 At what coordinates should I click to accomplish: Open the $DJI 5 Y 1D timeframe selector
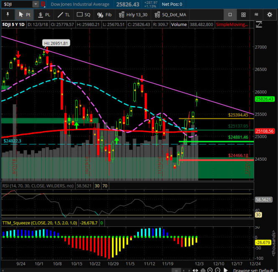tap(13, 25)
